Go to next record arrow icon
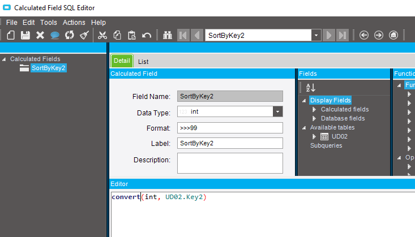 click(x=329, y=35)
